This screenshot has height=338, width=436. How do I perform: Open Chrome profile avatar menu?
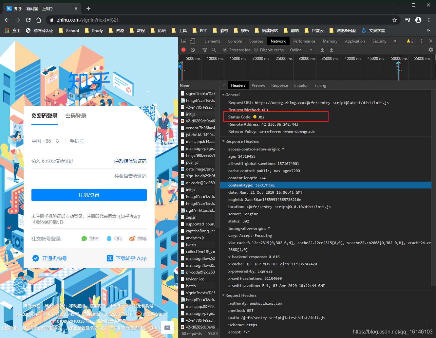418,20
